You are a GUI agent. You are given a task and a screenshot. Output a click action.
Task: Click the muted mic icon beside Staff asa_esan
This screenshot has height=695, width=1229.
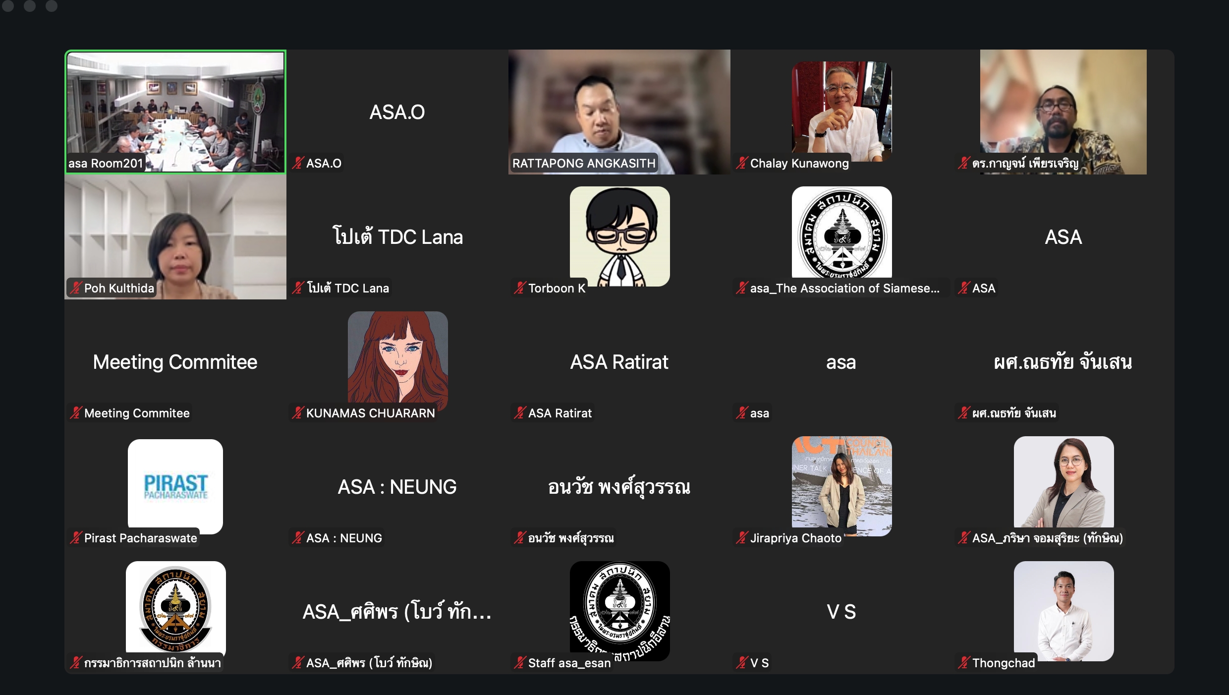pyautogui.click(x=520, y=663)
